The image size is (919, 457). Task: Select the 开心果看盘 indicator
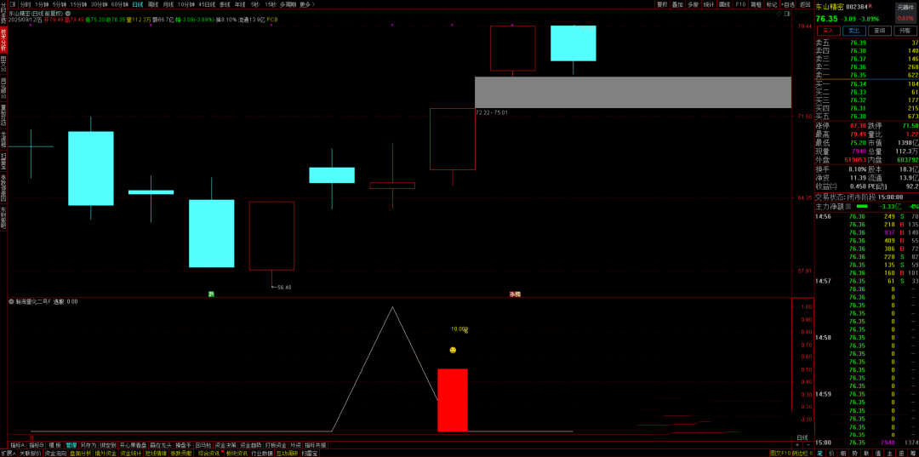coord(131,445)
